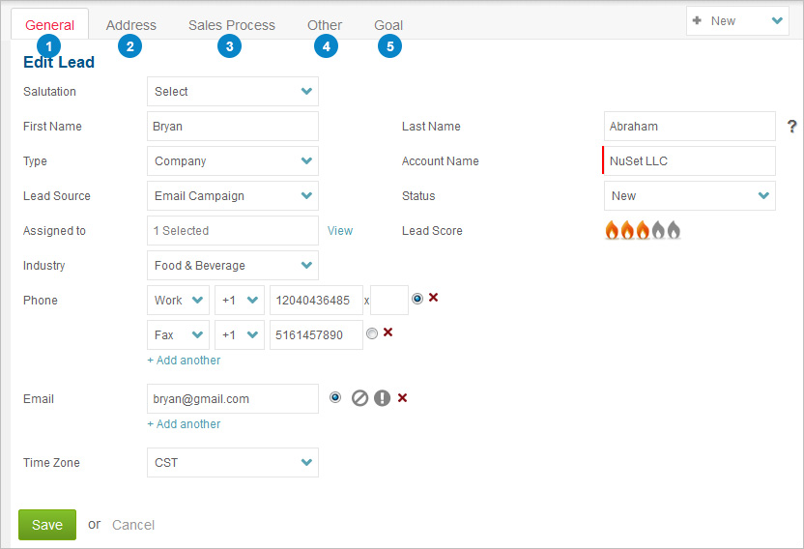Open the Fax phone type dropdown
This screenshot has height=549, width=804.
click(x=178, y=335)
